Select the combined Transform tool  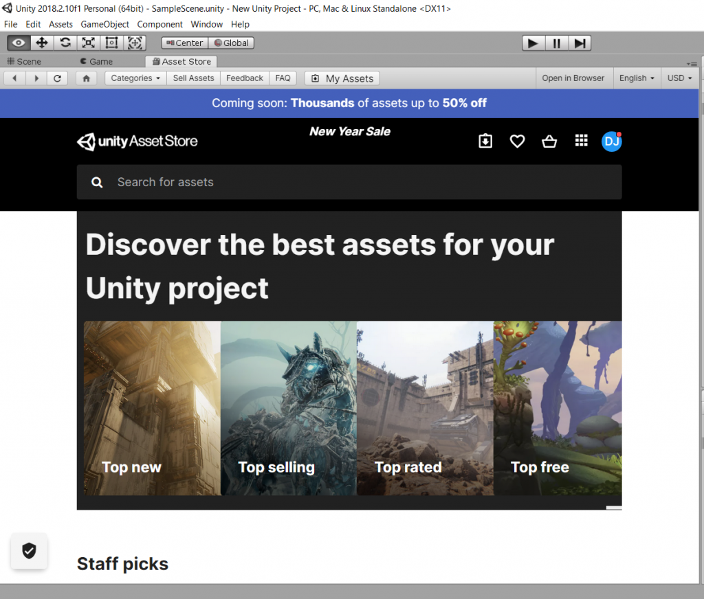pyautogui.click(x=135, y=43)
